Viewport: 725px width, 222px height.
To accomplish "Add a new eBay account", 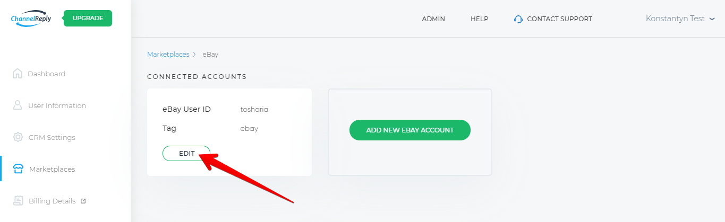I will 410,130.
